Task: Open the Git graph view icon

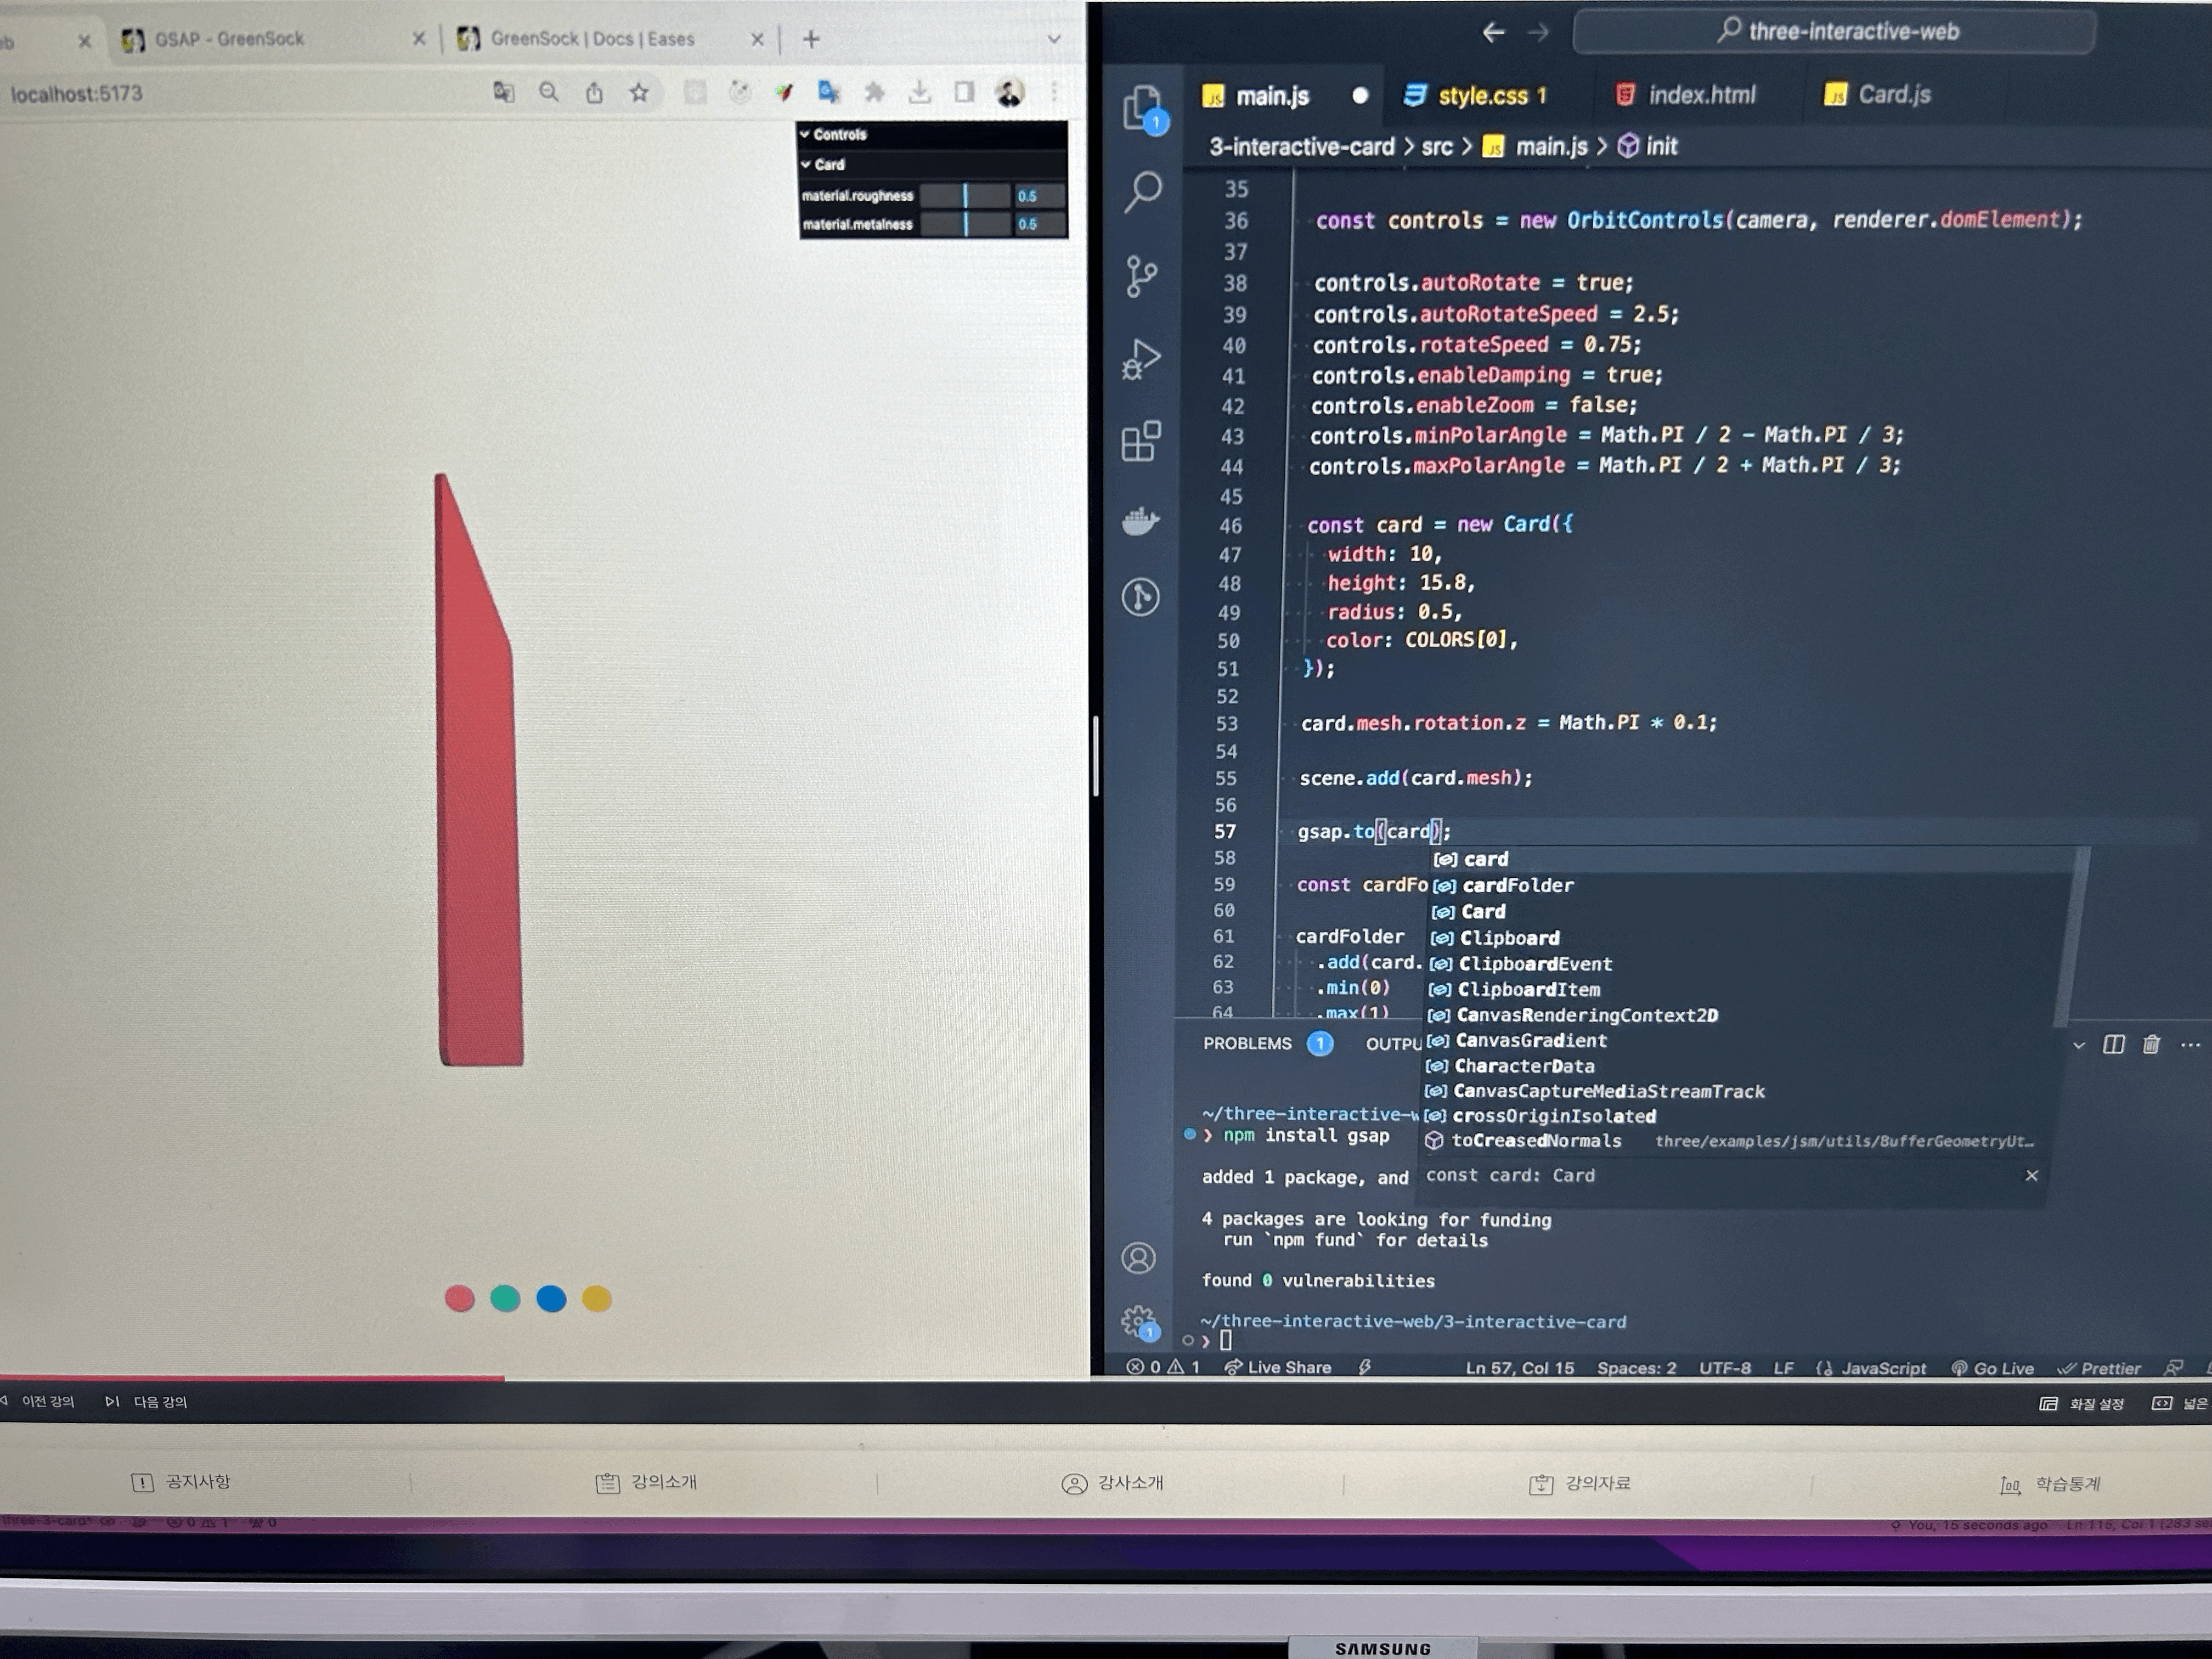Action: tap(1140, 597)
